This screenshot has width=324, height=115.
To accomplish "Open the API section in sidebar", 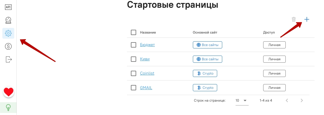I will click(8, 7).
